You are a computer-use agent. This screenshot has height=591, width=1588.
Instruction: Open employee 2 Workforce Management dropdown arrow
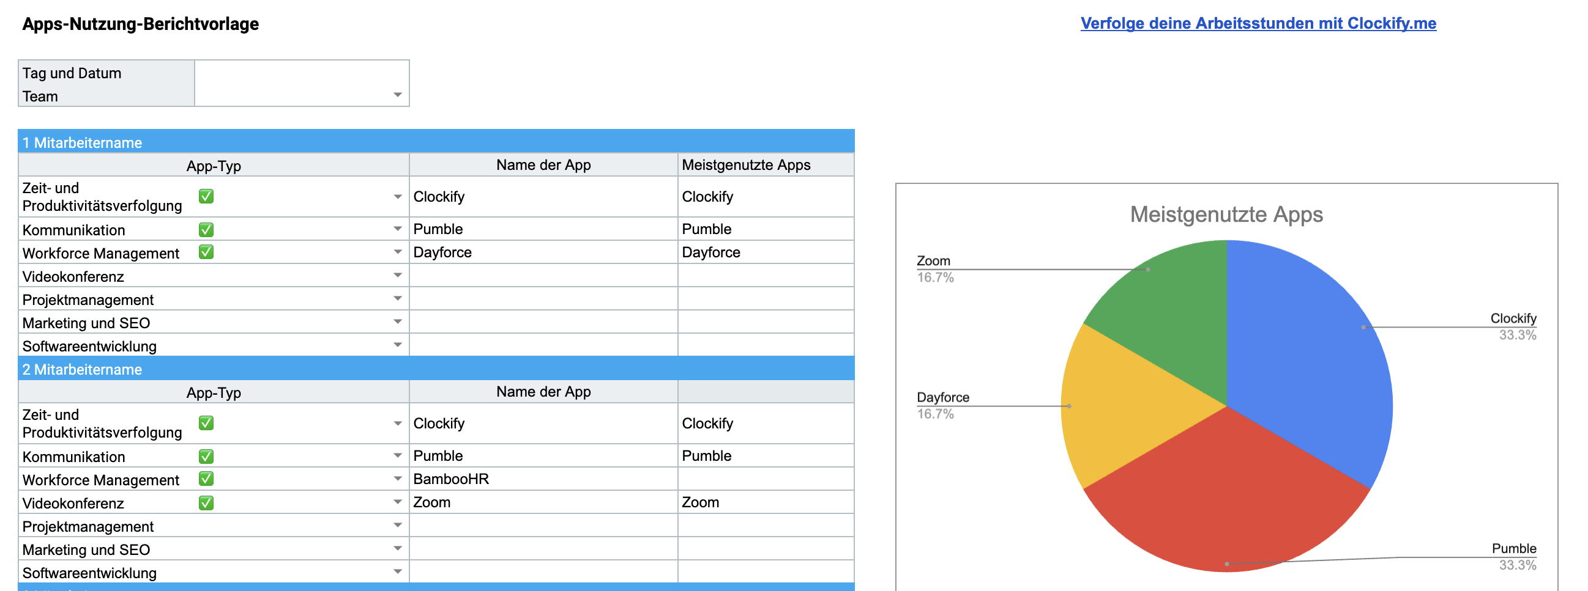398,479
